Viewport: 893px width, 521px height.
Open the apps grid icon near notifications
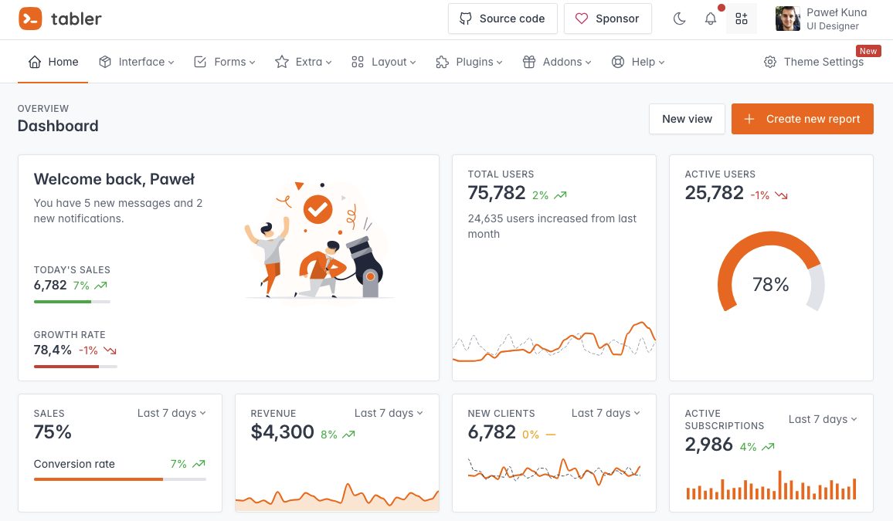click(741, 19)
